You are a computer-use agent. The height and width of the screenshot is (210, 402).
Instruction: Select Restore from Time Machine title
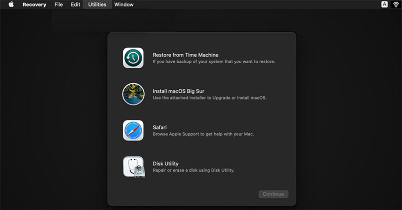click(x=185, y=55)
